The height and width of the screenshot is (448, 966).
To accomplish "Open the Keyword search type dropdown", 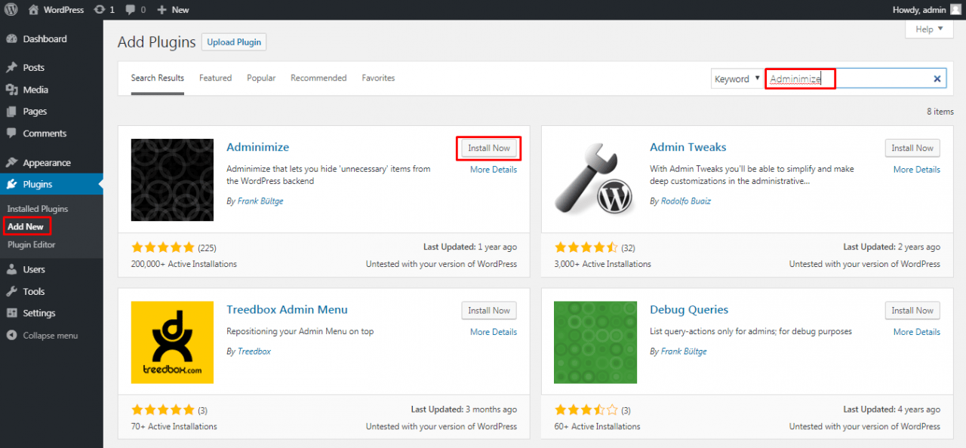I will (737, 78).
